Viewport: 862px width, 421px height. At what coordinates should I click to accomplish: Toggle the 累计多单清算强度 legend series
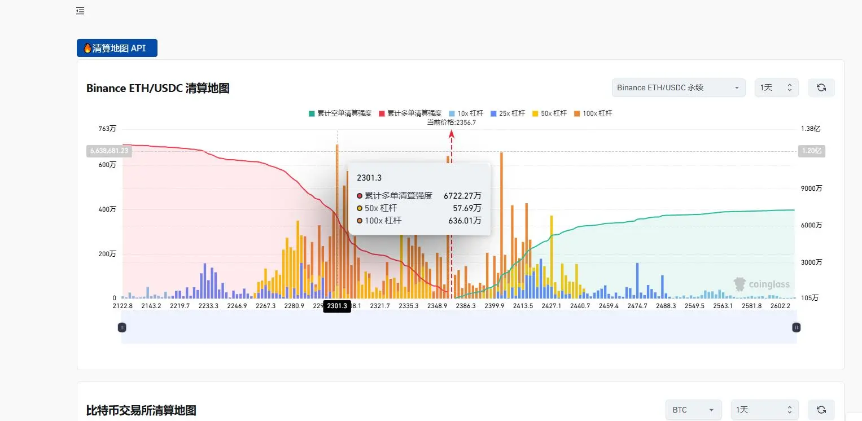point(410,113)
